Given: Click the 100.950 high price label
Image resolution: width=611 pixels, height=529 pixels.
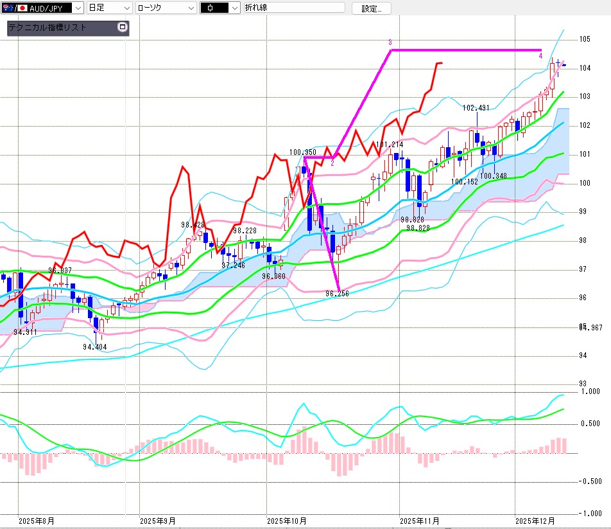Looking at the screenshot, I should click(x=303, y=153).
